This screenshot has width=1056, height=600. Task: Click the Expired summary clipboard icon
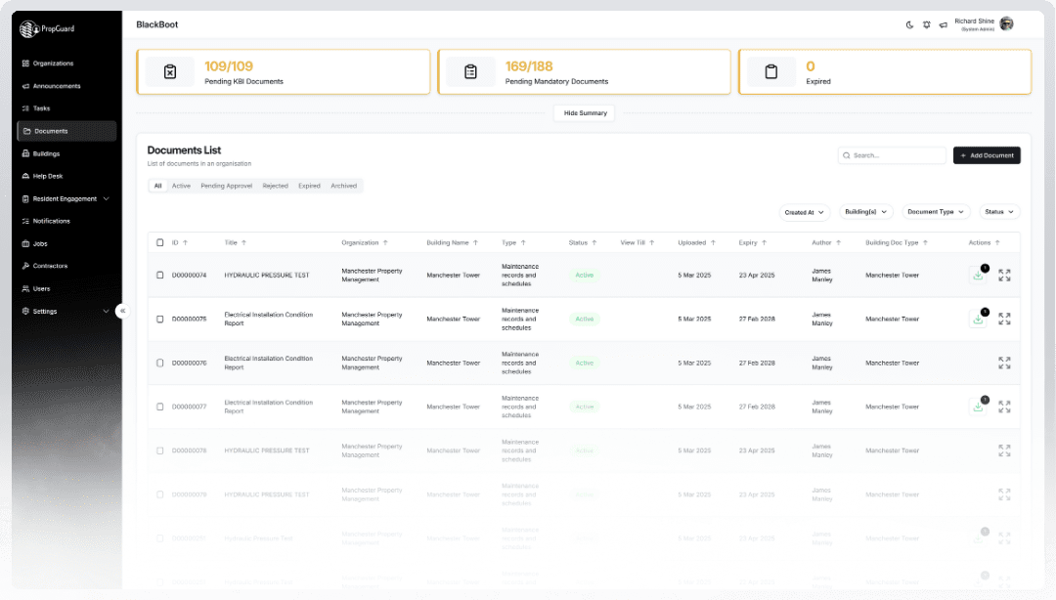tap(771, 71)
